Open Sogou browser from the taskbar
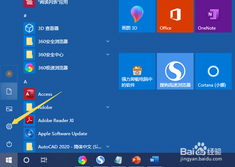 100,160
